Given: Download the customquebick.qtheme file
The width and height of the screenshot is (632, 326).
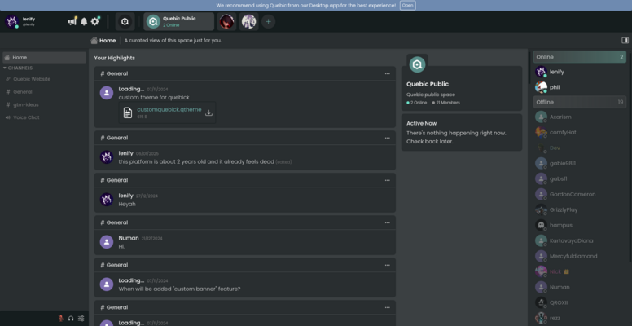Looking at the screenshot, I should pos(208,112).
